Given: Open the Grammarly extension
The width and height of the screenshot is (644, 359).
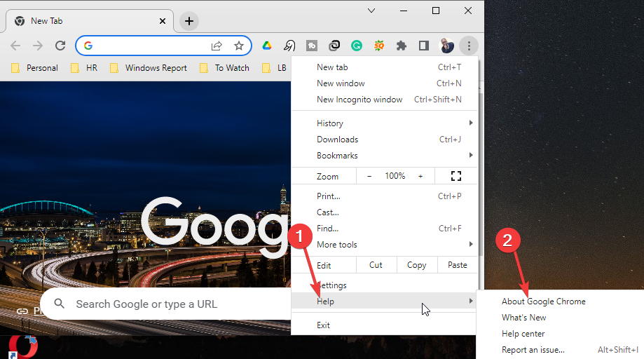Looking at the screenshot, I should (x=357, y=46).
